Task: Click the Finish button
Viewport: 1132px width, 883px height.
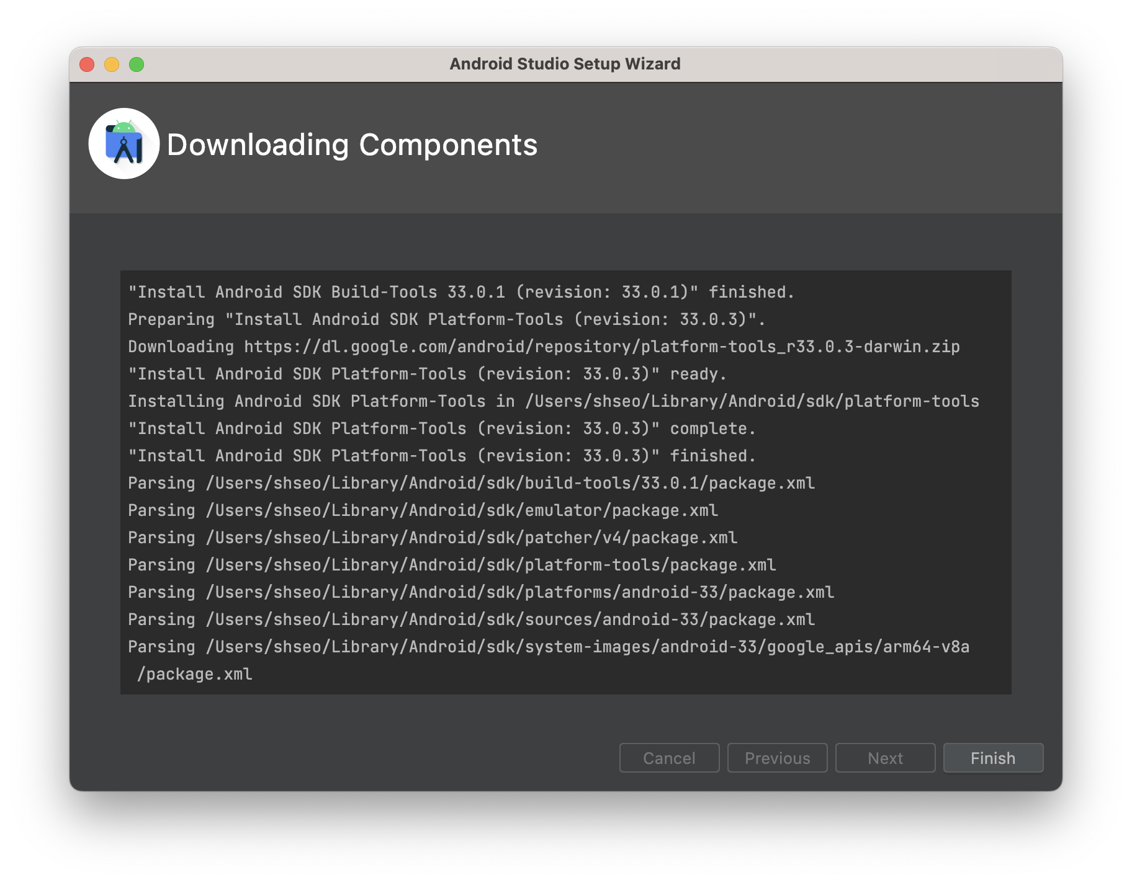Action: click(993, 758)
